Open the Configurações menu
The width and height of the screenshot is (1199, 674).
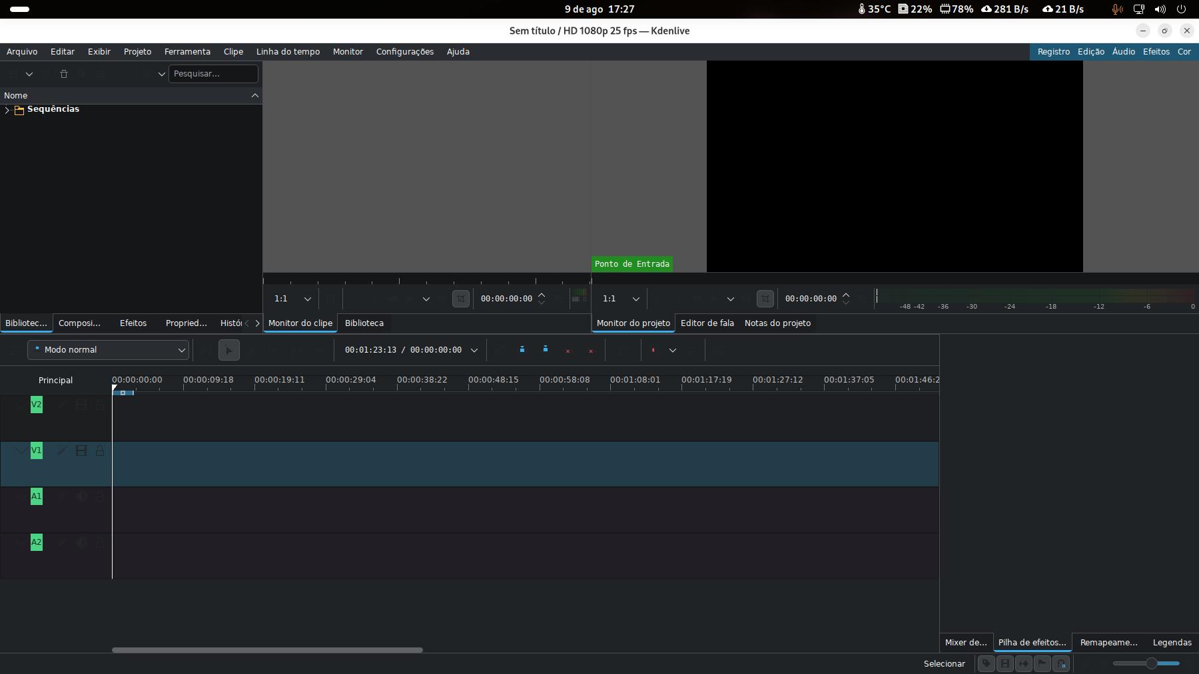(404, 51)
